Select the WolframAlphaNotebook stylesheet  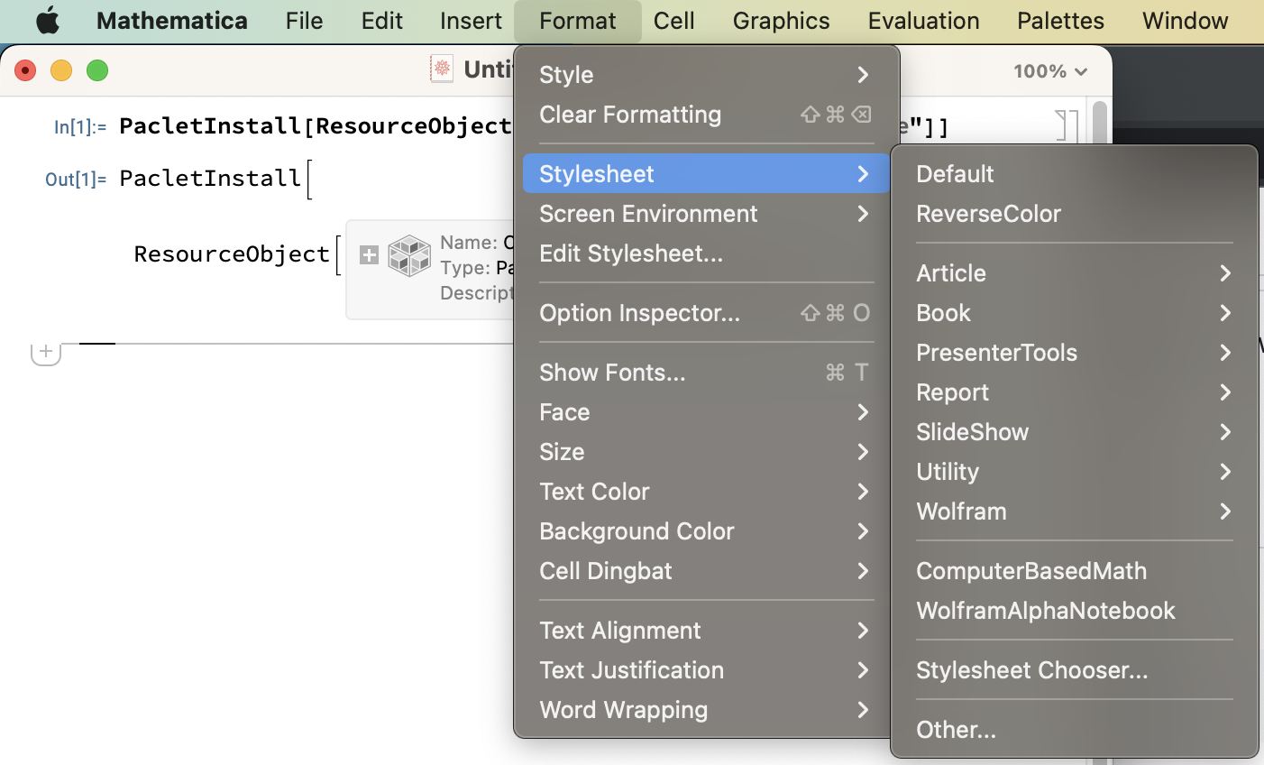tap(1046, 611)
